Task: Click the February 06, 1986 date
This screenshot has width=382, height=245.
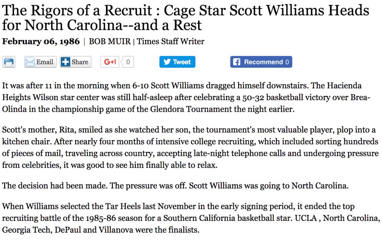Action: tap(41, 41)
